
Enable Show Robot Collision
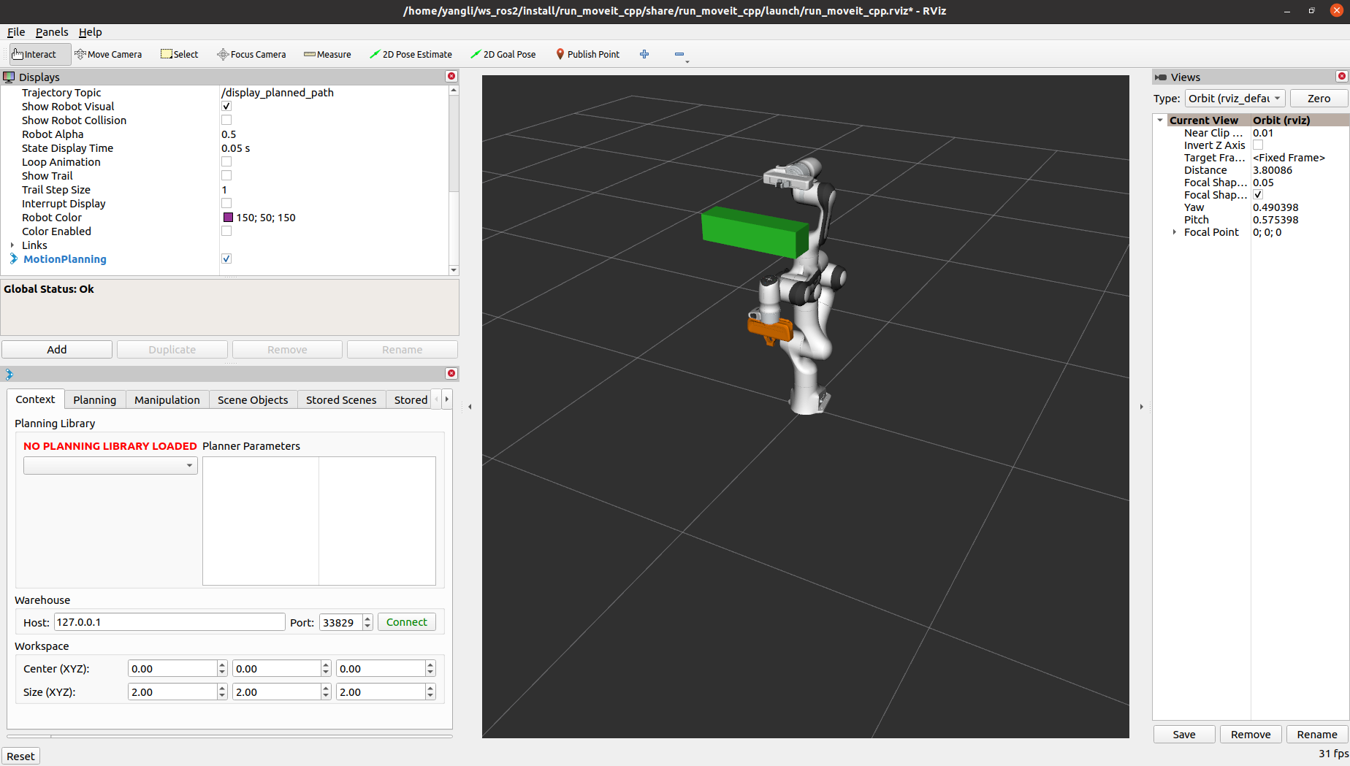226,120
